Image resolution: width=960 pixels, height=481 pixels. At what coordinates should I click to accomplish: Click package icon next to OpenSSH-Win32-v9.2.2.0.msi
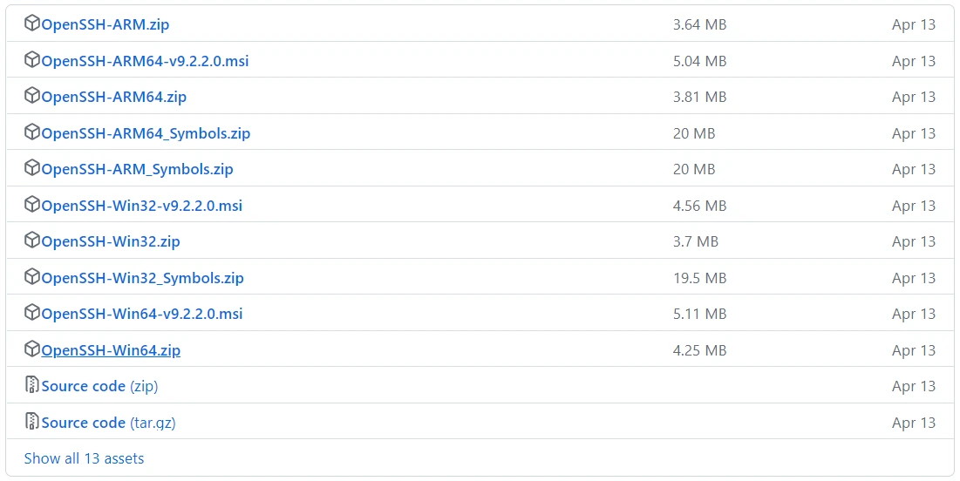click(x=32, y=206)
